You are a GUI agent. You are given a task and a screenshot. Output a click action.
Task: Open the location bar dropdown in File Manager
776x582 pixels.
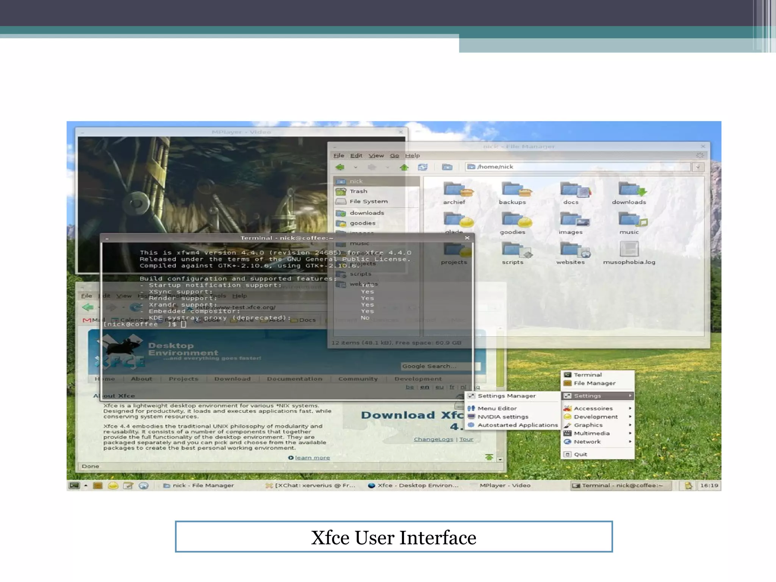(x=698, y=167)
